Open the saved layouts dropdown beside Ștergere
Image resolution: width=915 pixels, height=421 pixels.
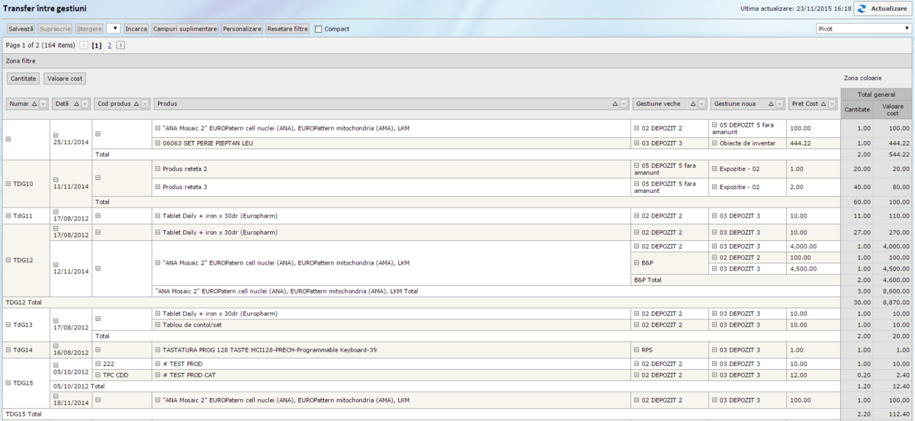point(114,28)
